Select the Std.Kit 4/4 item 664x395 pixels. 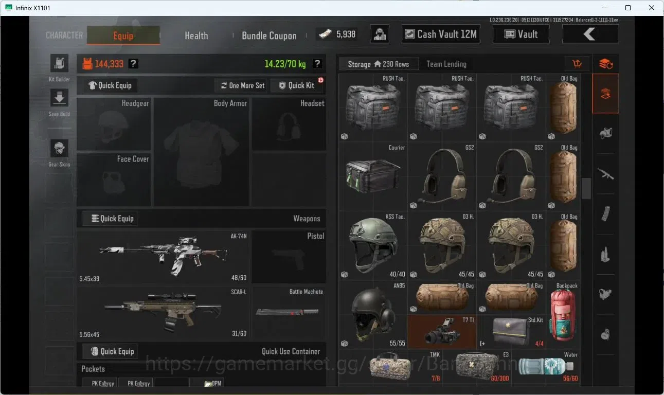511,332
